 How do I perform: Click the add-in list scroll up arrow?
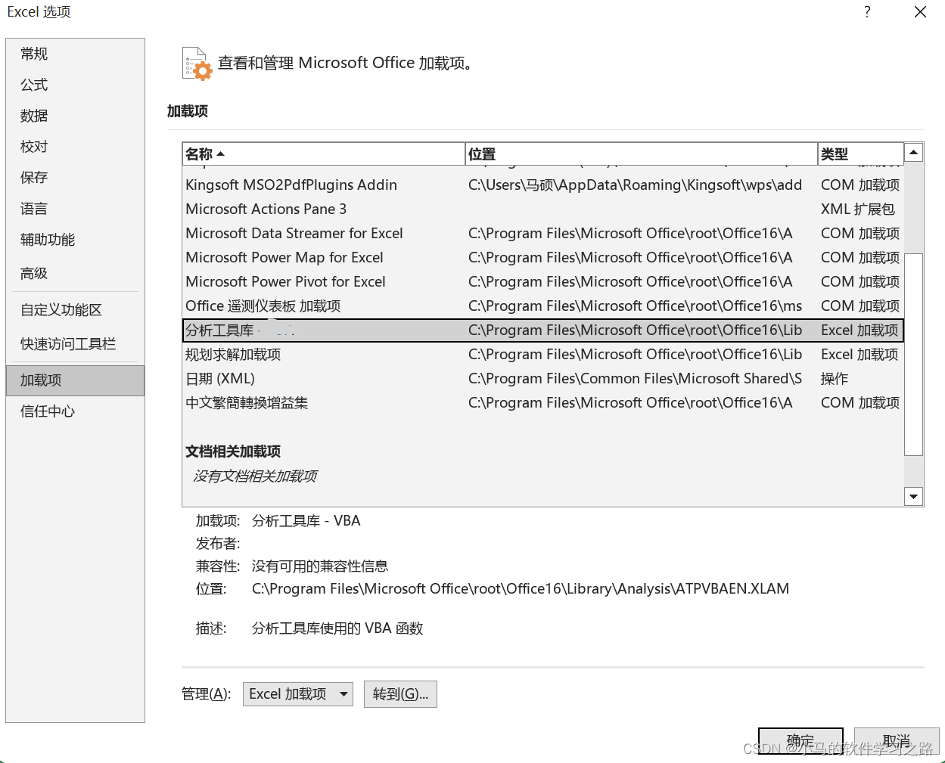pos(914,153)
